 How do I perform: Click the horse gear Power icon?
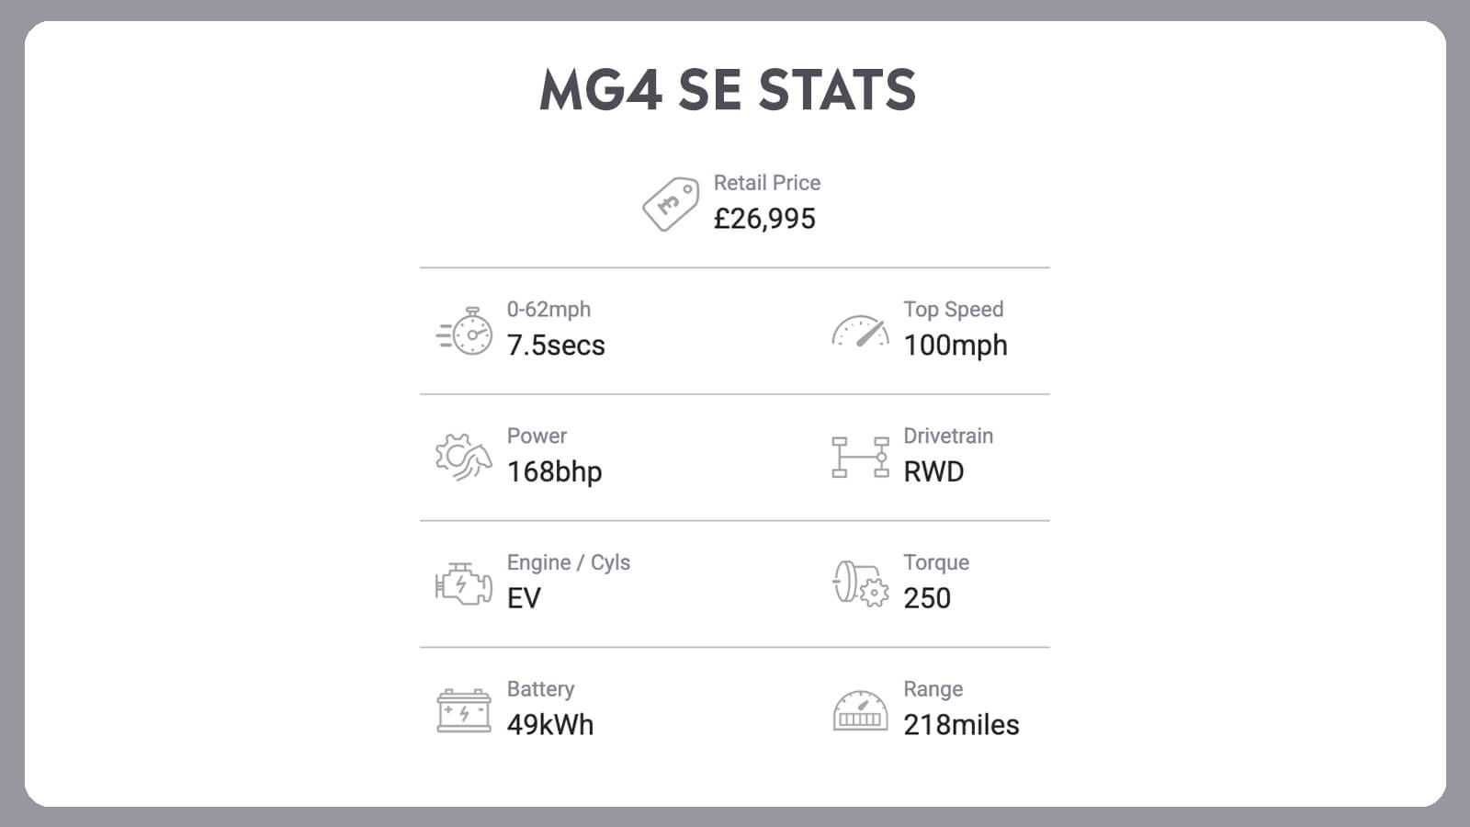point(463,458)
